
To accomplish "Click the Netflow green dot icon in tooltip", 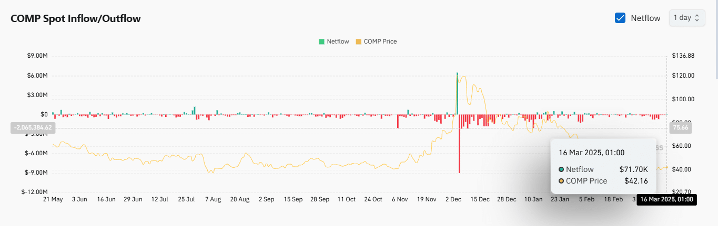I will (x=561, y=169).
